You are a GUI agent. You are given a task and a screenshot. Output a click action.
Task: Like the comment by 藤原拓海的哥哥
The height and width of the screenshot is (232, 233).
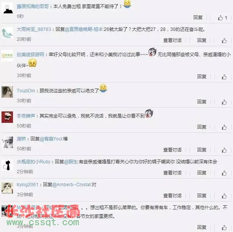pos(222,18)
